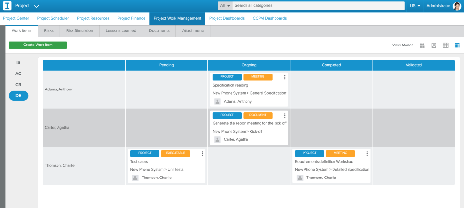Switch to grid table view mode
This screenshot has width=464, height=208.
pos(445,45)
